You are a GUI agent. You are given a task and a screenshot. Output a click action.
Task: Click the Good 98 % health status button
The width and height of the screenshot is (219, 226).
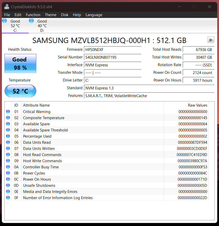tap(20, 64)
